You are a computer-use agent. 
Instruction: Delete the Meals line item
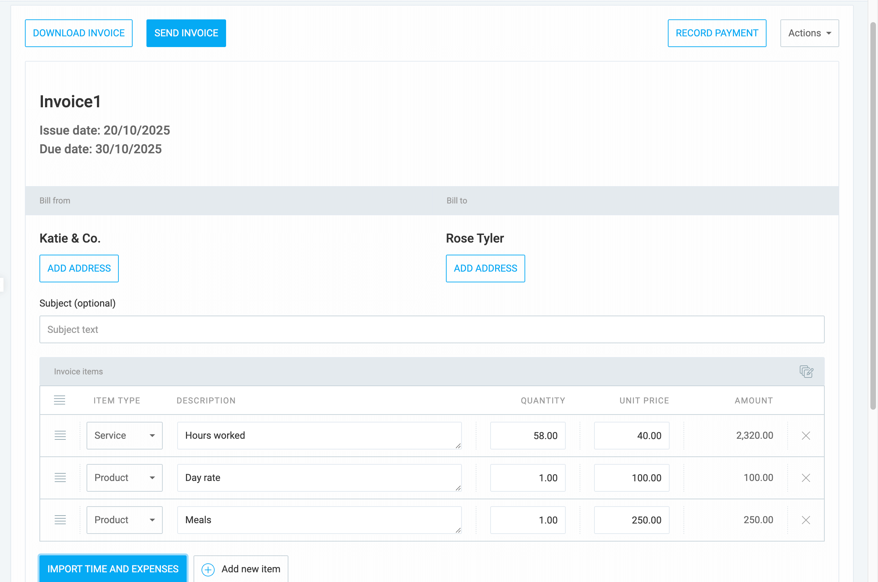tap(806, 520)
